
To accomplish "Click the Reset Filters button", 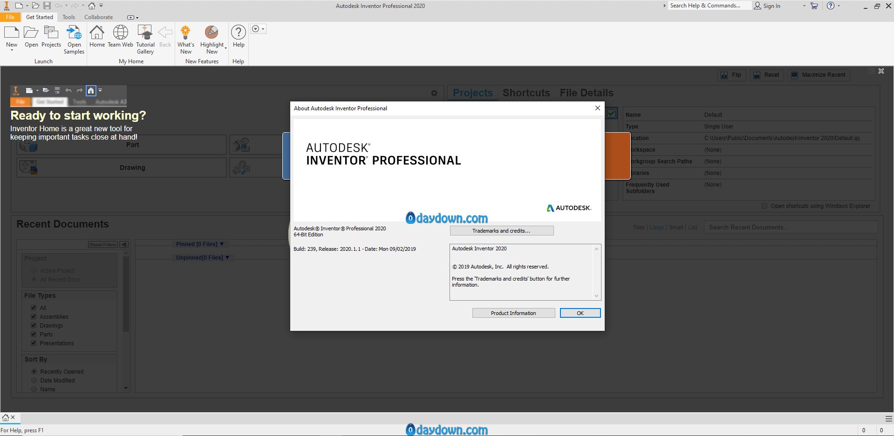I will click(x=103, y=244).
